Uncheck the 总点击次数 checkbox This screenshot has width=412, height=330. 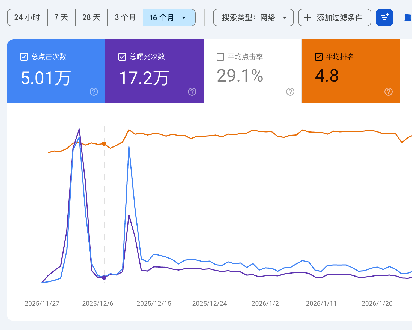coord(24,57)
